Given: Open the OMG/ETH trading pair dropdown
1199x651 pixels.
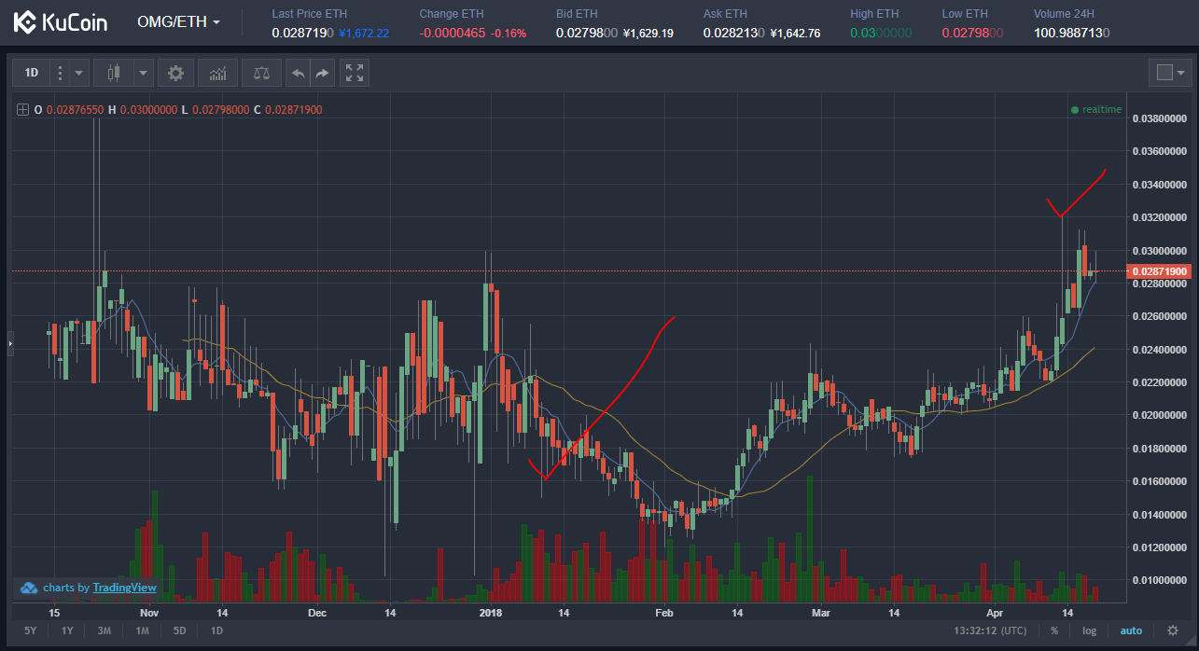Looking at the screenshot, I should tap(178, 21).
